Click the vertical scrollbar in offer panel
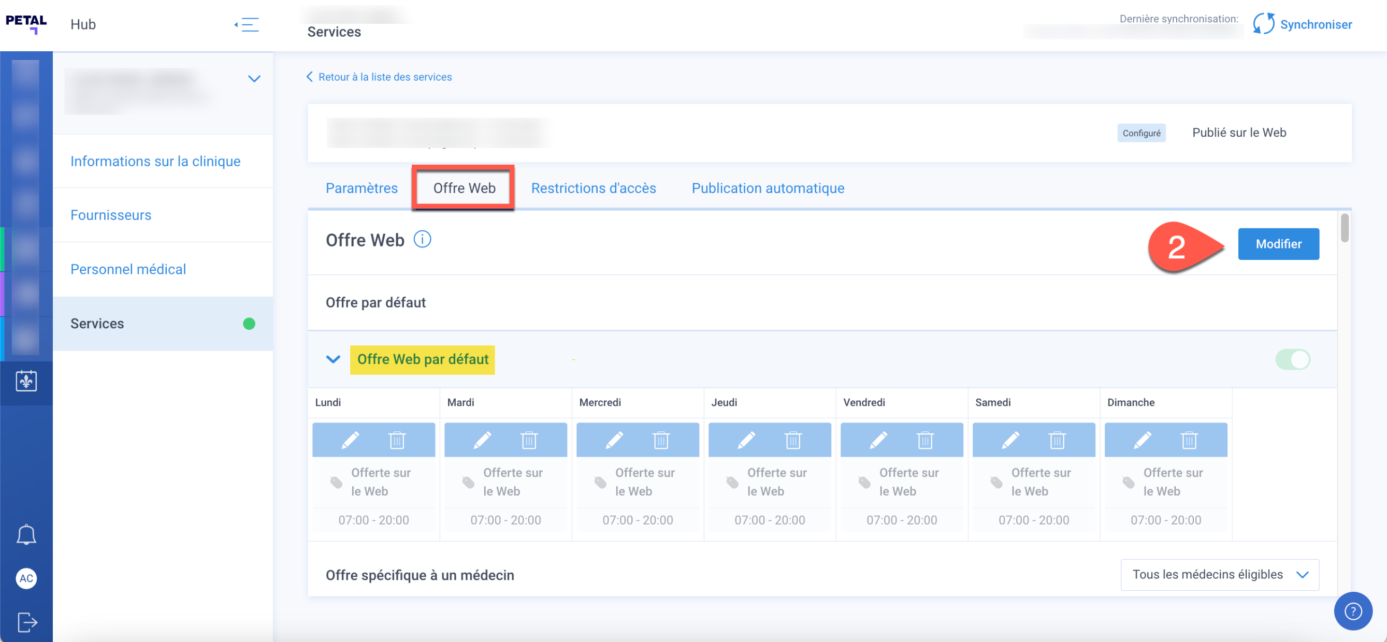The width and height of the screenshot is (1387, 642). [1345, 228]
